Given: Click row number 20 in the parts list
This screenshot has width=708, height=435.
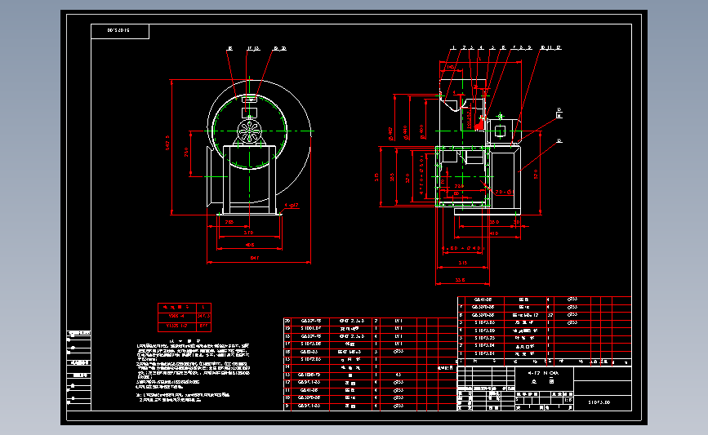Looking at the screenshot, I should (x=287, y=321).
